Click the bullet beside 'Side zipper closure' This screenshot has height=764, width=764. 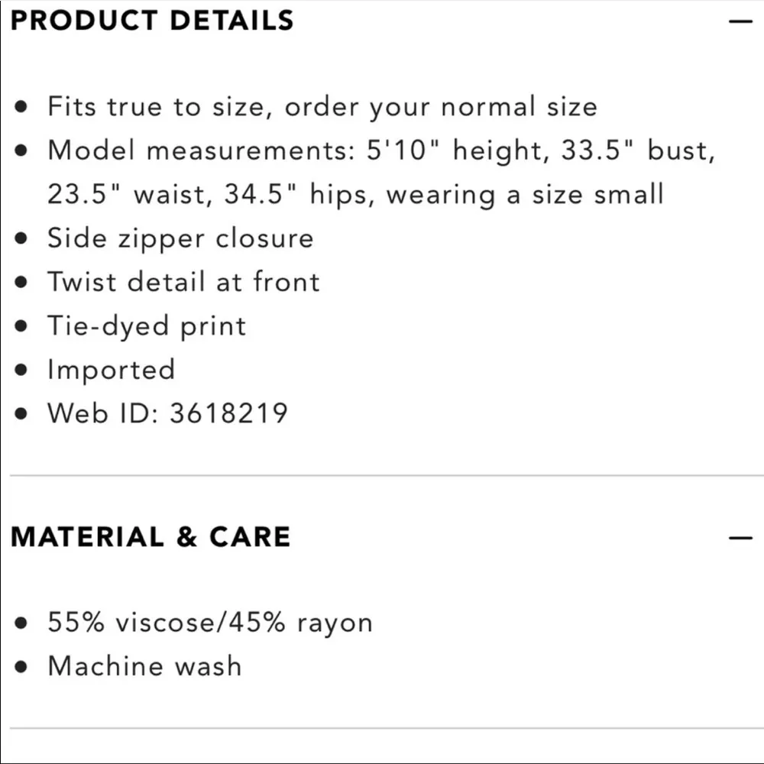[x=22, y=239]
